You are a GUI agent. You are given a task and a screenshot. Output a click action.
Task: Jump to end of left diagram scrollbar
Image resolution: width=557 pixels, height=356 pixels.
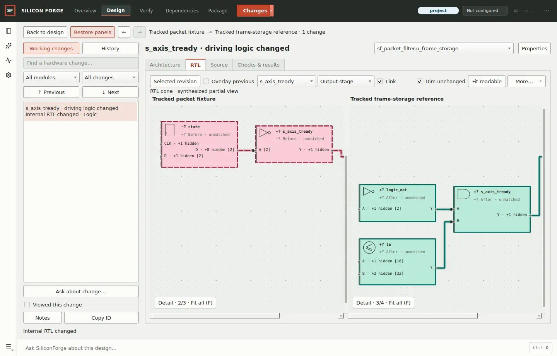pyautogui.click(x=341, y=316)
